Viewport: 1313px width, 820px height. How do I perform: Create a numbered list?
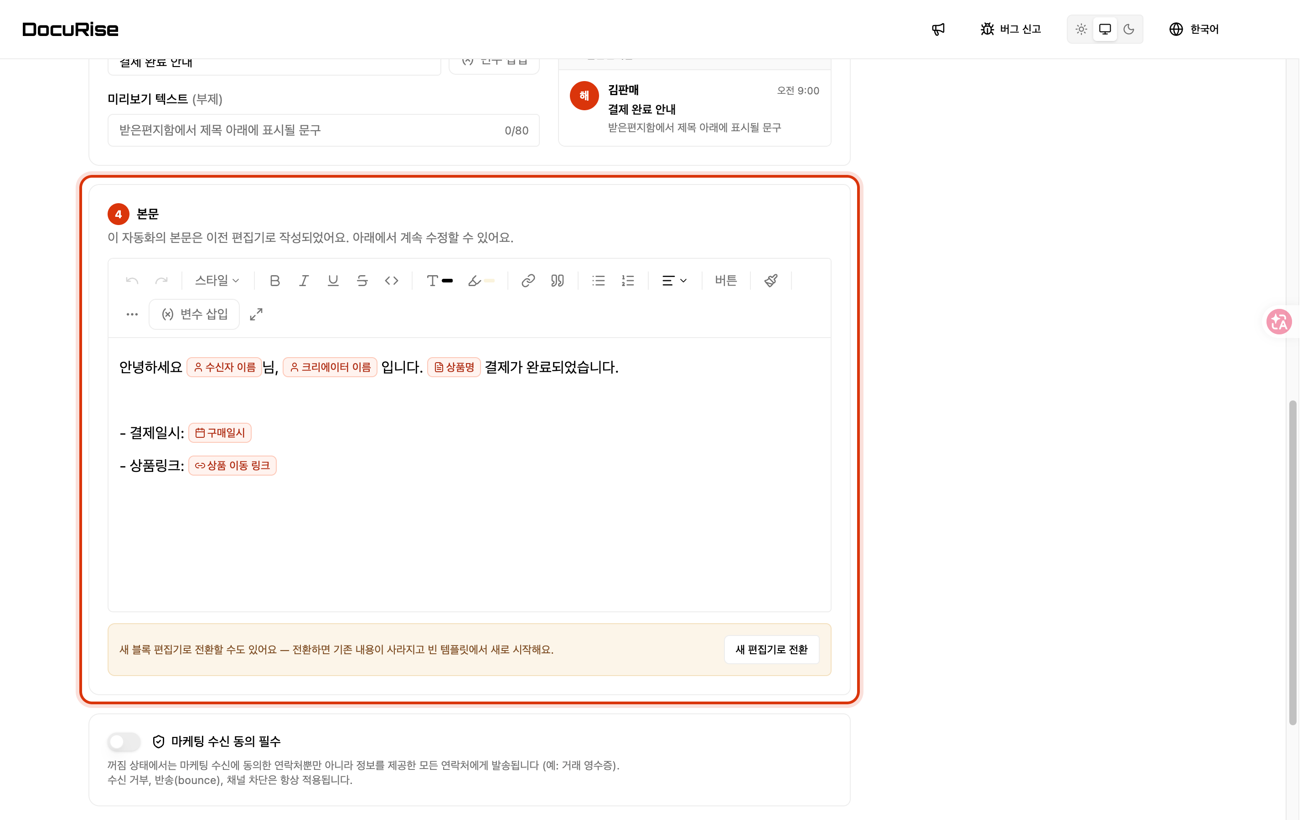click(628, 280)
